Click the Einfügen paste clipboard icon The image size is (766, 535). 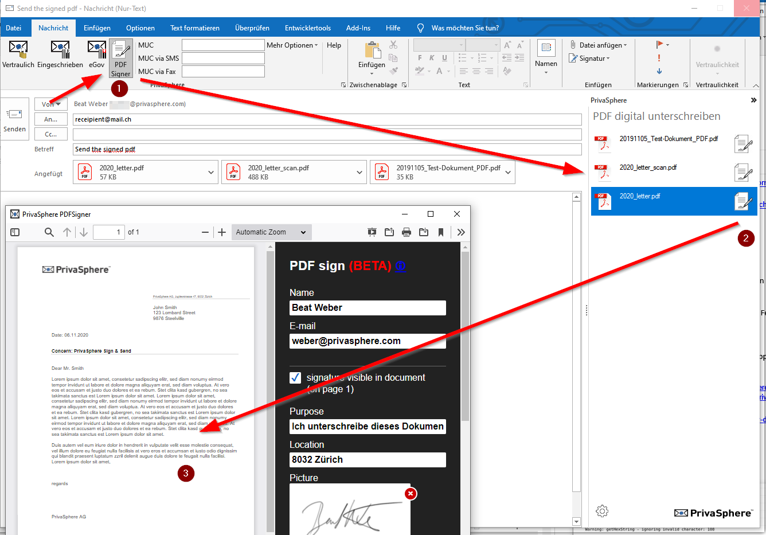tap(372, 50)
